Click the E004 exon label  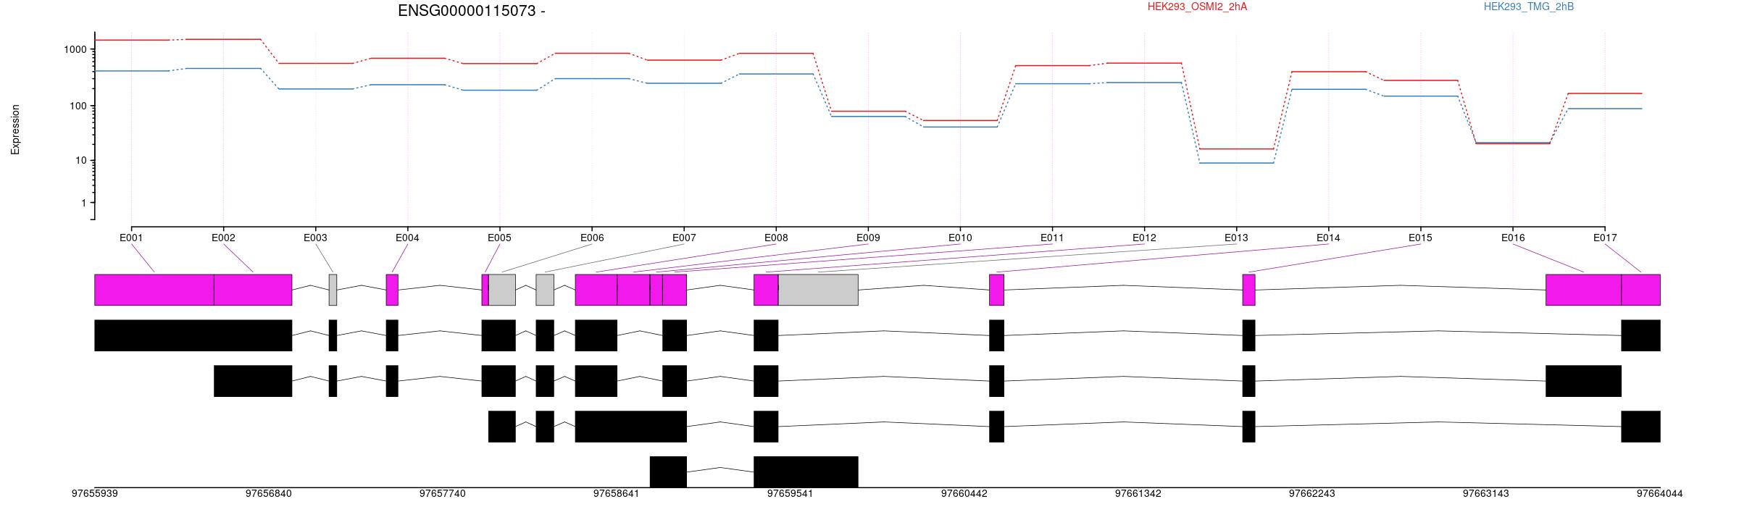407,238
